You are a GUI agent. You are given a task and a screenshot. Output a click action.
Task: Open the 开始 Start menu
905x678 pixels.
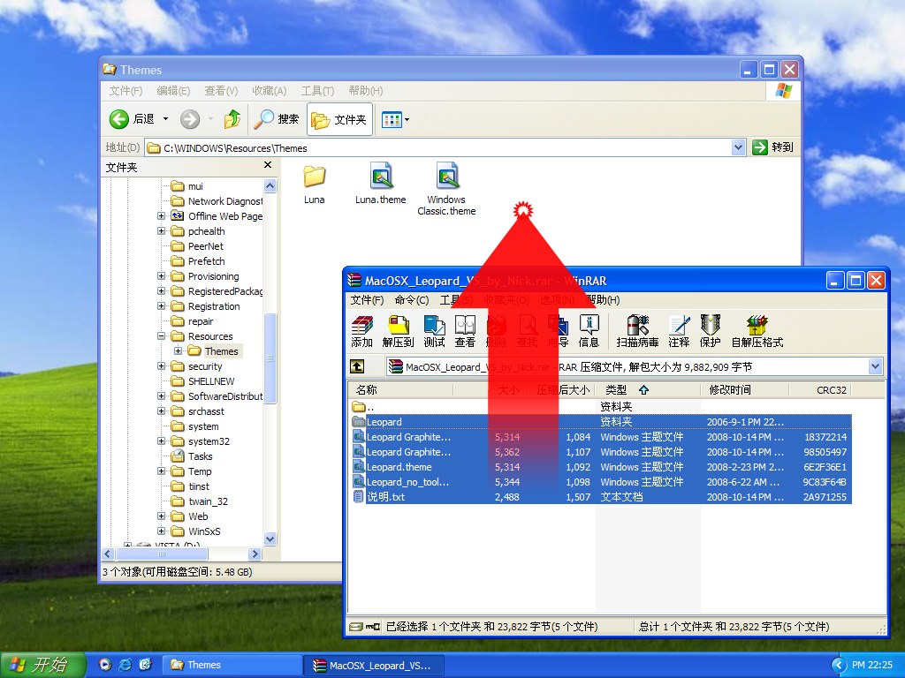click(42, 665)
